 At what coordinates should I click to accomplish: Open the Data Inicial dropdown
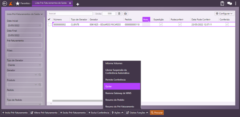point(40,25)
